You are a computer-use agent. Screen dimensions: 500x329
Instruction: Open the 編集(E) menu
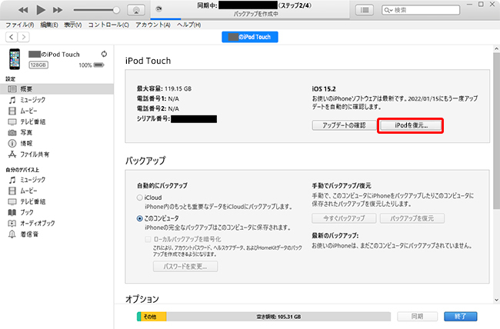(49, 25)
